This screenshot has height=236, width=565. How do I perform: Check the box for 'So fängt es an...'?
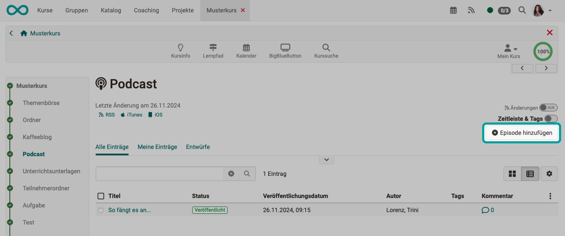(101, 210)
